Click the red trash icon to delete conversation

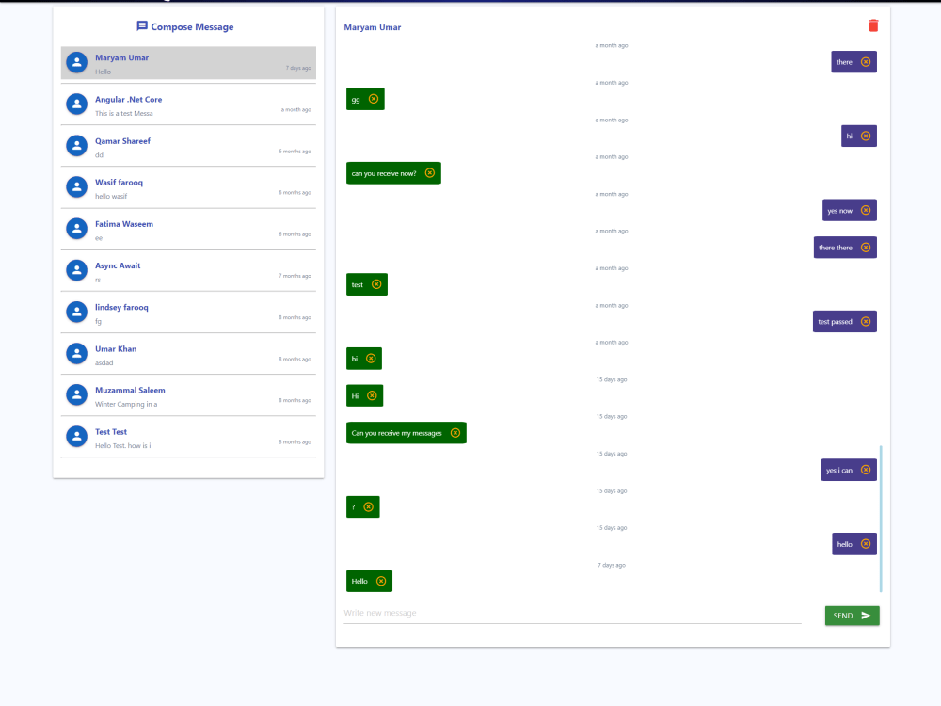point(873,25)
